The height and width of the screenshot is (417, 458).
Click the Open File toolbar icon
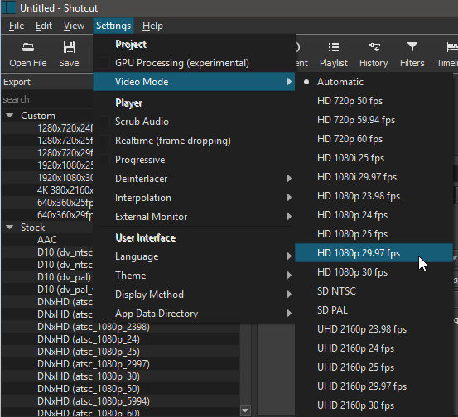(x=28, y=47)
